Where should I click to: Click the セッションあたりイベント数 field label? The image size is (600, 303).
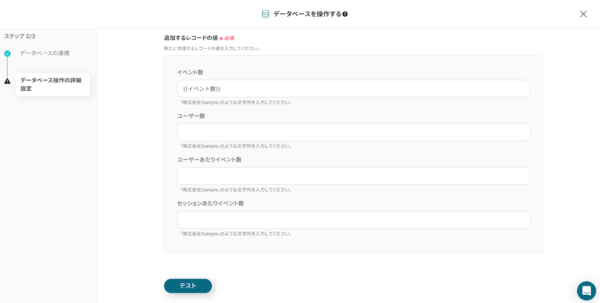click(x=210, y=203)
